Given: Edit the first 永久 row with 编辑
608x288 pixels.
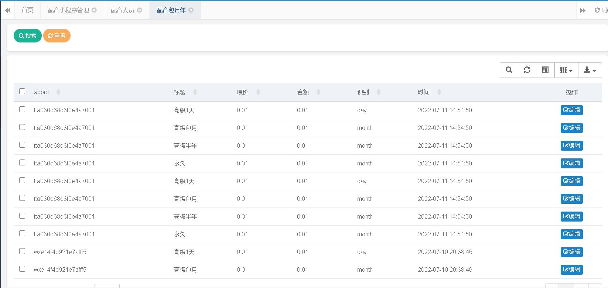Looking at the screenshot, I should [571, 163].
